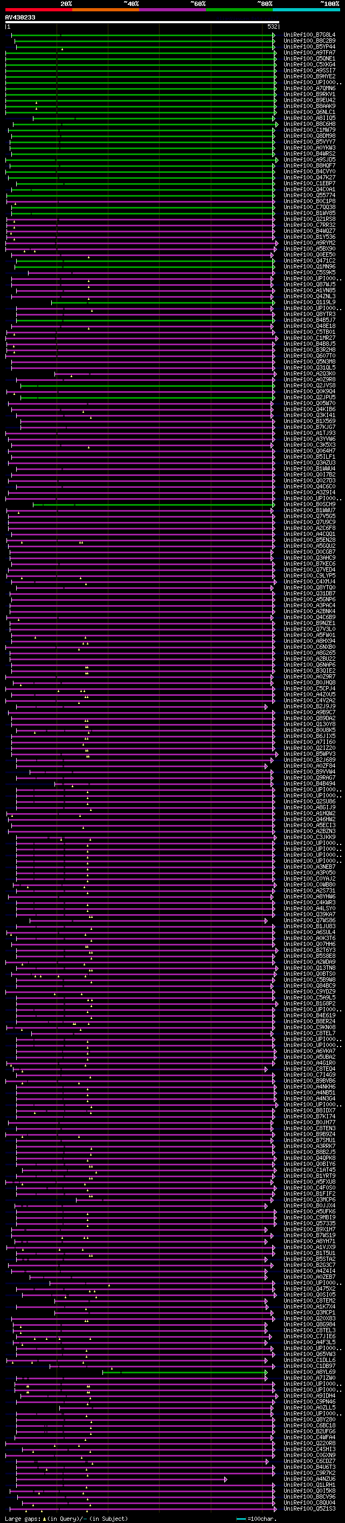Select the UniRef100_C4XMJ4 label
This screenshot has height=1523, width=345.
(x=309, y=581)
